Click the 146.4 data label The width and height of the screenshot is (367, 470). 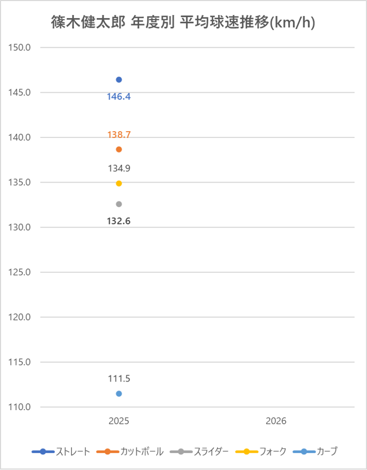[119, 96]
